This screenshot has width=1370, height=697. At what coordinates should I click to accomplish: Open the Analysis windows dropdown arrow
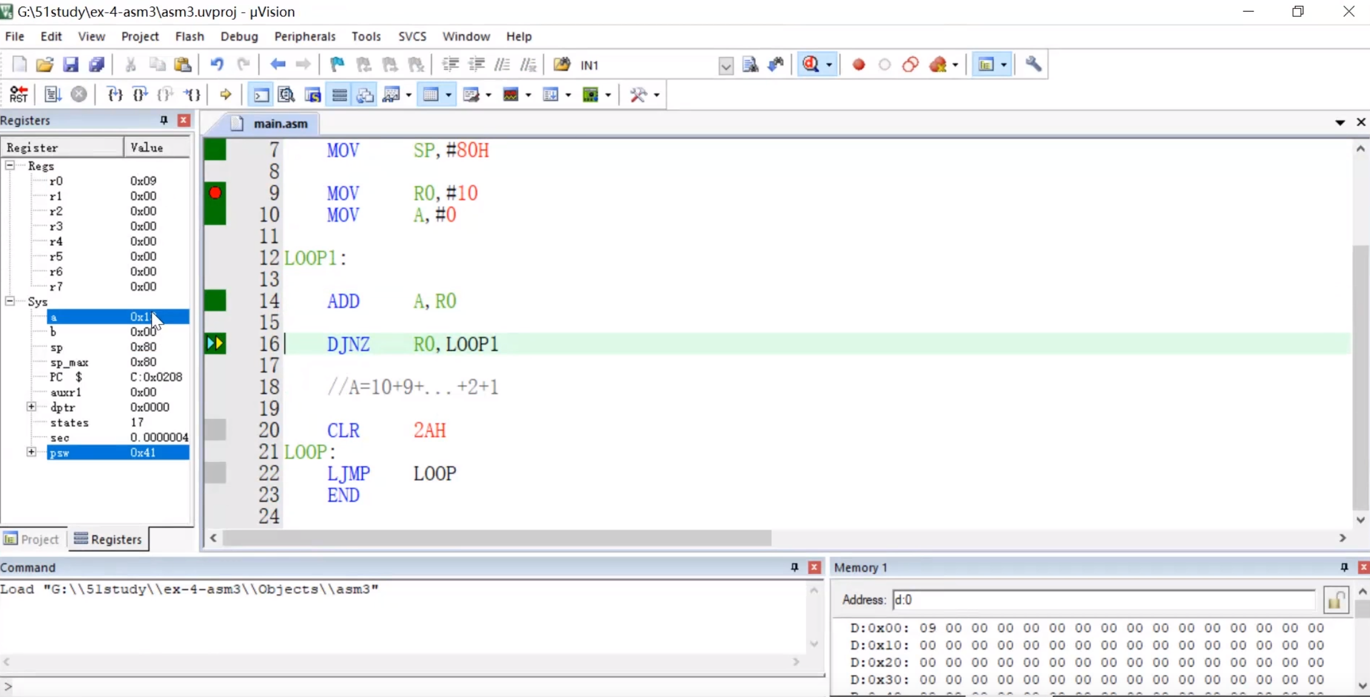click(x=528, y=94)
